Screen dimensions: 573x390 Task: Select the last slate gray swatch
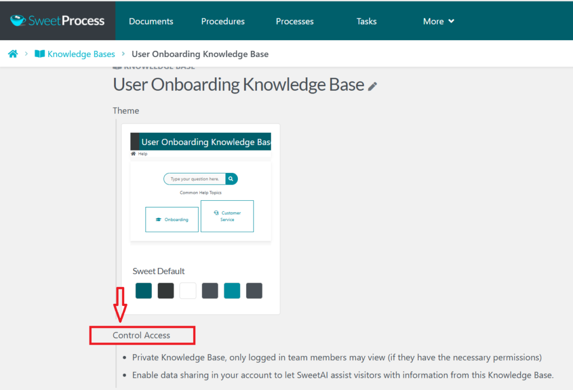254,290
